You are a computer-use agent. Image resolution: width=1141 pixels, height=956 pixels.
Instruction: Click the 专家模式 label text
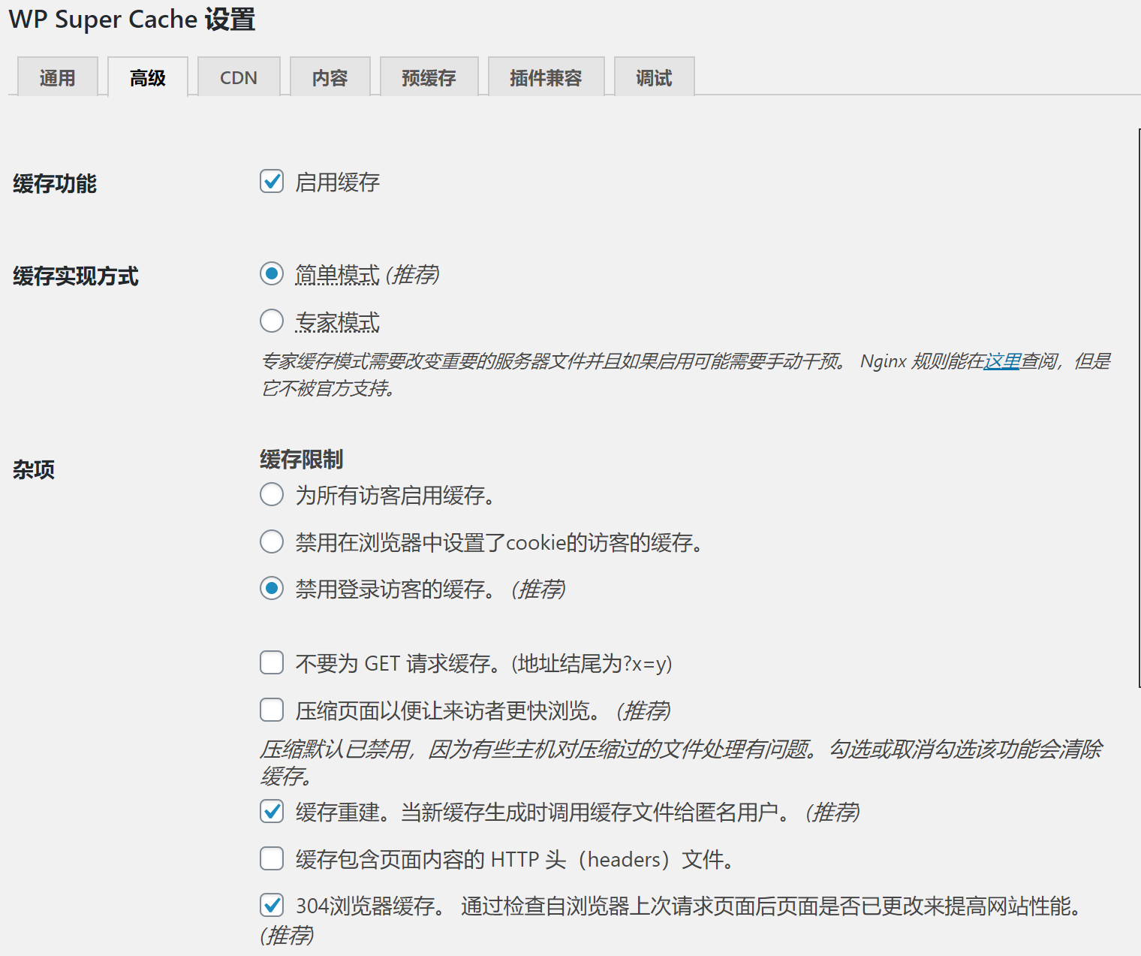tap(338, 322)
